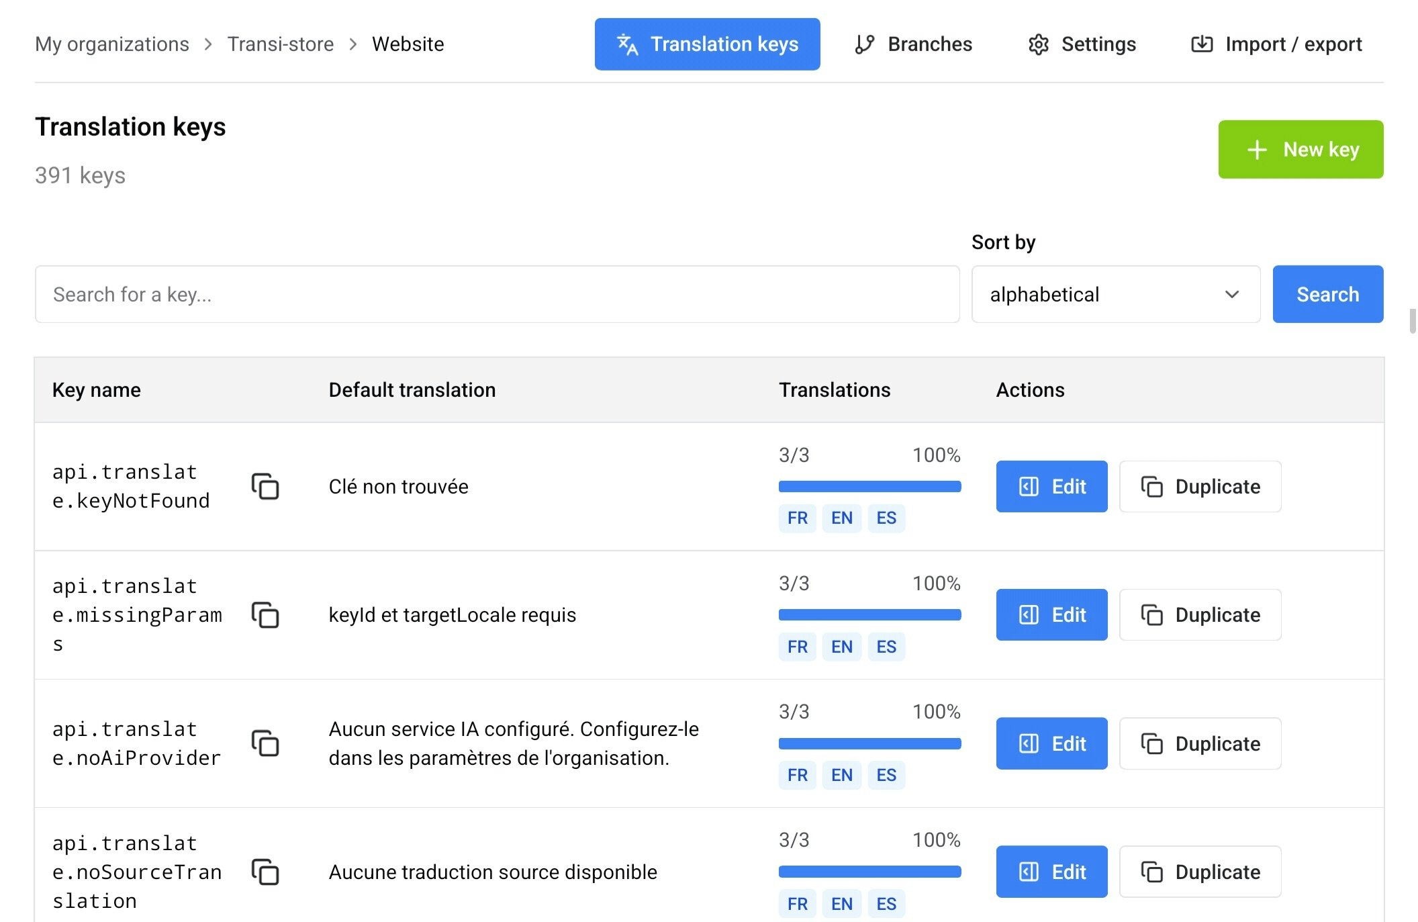This screenshot has height=922, width=1418.
Task: Select the Translation keys tab
Action: (x=707, y=44)
